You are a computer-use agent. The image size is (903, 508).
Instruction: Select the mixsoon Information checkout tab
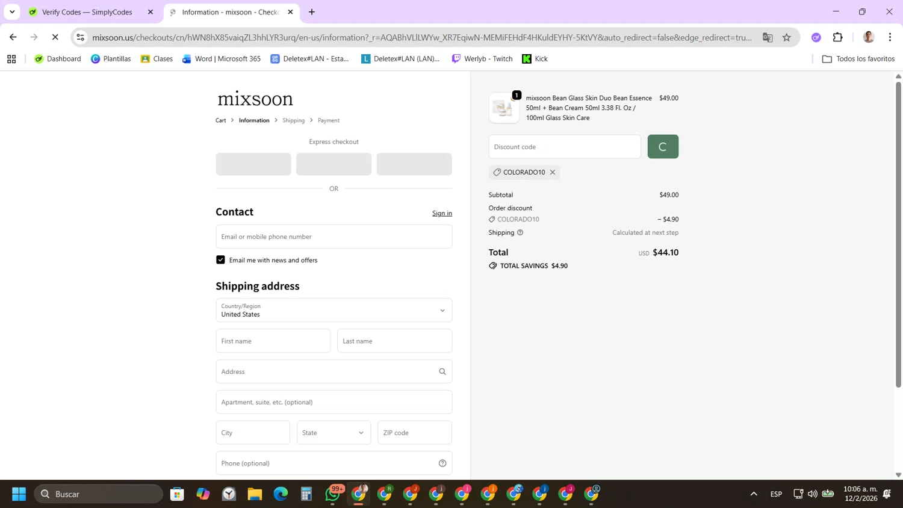pos(231,12)
